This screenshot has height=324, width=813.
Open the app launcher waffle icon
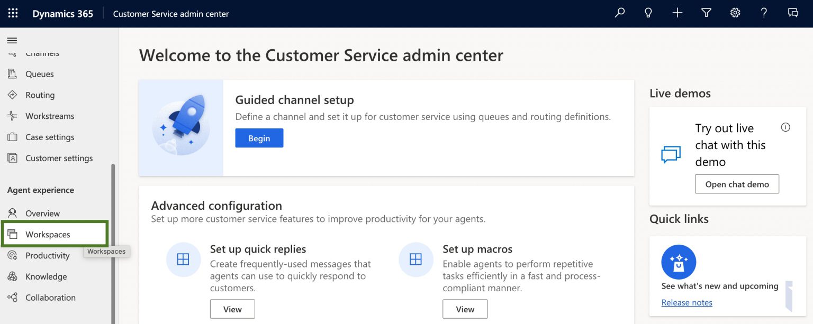13,14
